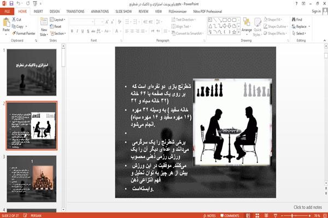Click the zoom slider handle

pyautogui.click(x=292, y=216)
